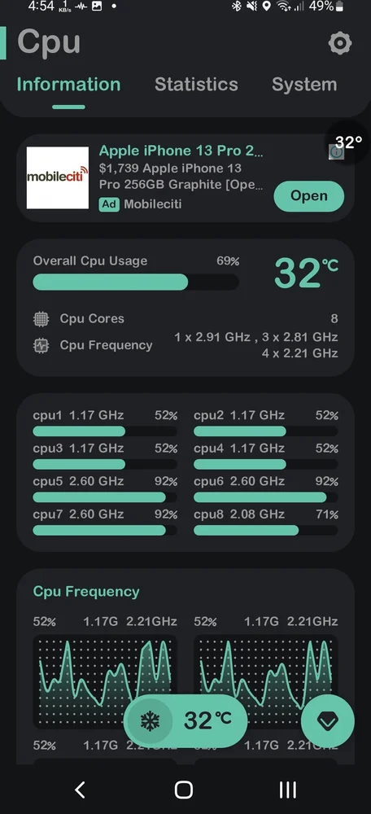
Task: Tap the mobileciti ad thumbnail
Action: 58,177
